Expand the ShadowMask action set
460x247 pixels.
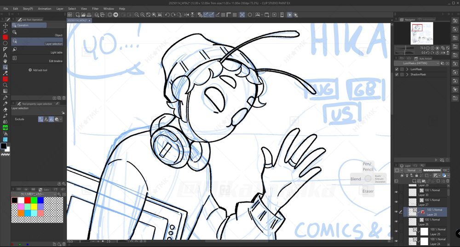407,74
